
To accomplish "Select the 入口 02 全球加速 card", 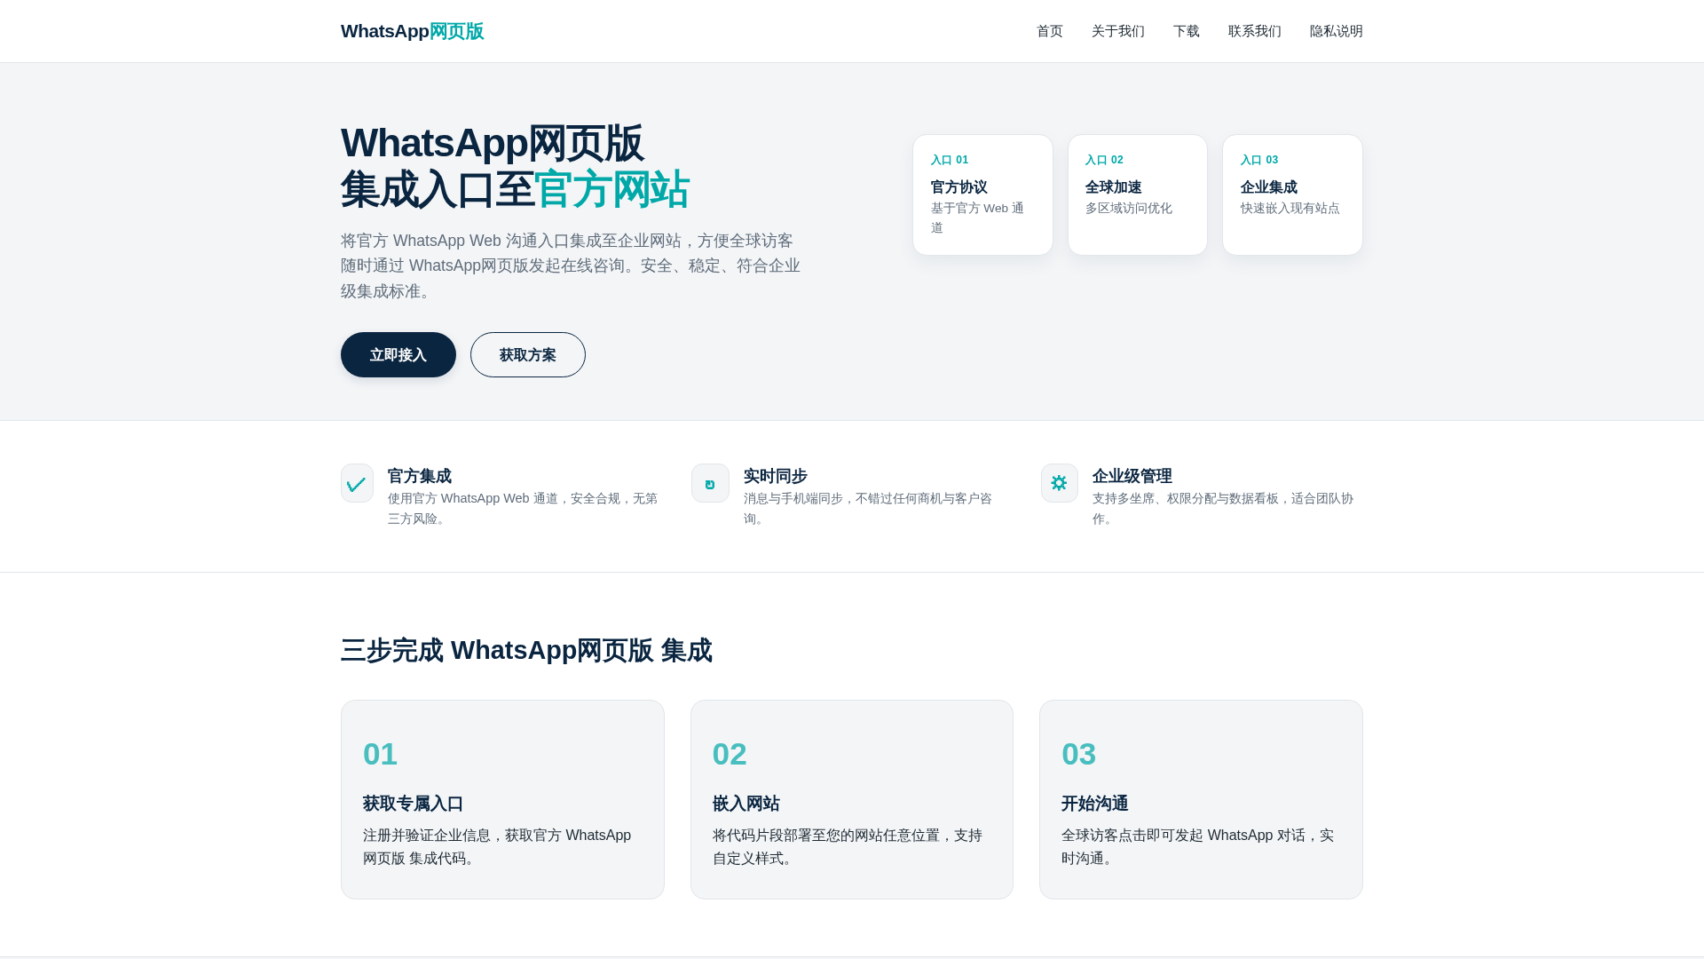I will click(1138, 194).
